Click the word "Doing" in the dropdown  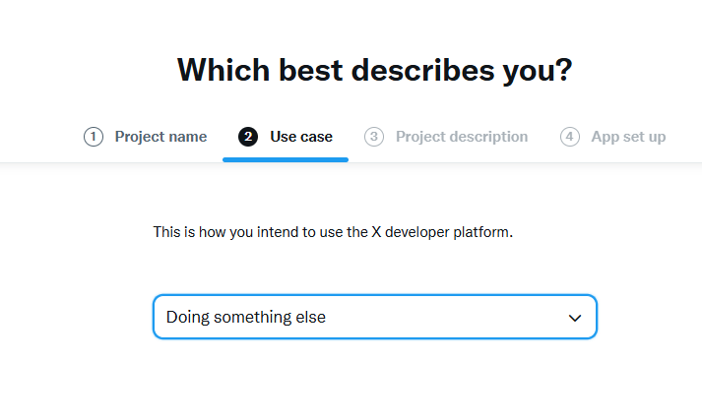[x=187, y=317]
